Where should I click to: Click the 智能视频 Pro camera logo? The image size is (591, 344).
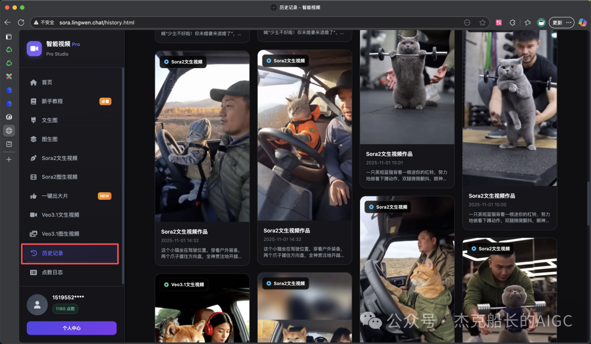[x=34, y=49]
